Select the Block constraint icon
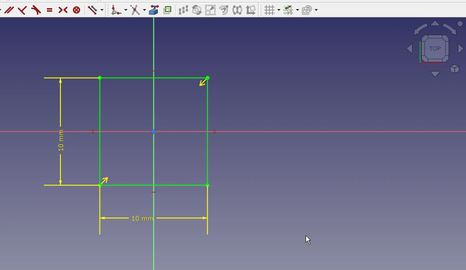Viewport: 466px width, 270px height. 77,10
